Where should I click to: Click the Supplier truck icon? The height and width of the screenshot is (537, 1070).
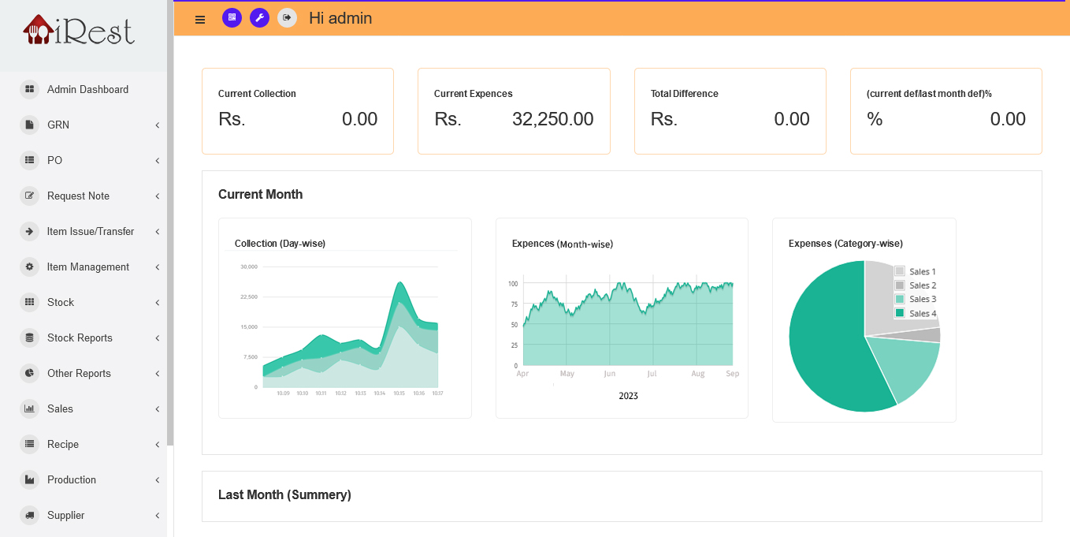pos(30,515)
